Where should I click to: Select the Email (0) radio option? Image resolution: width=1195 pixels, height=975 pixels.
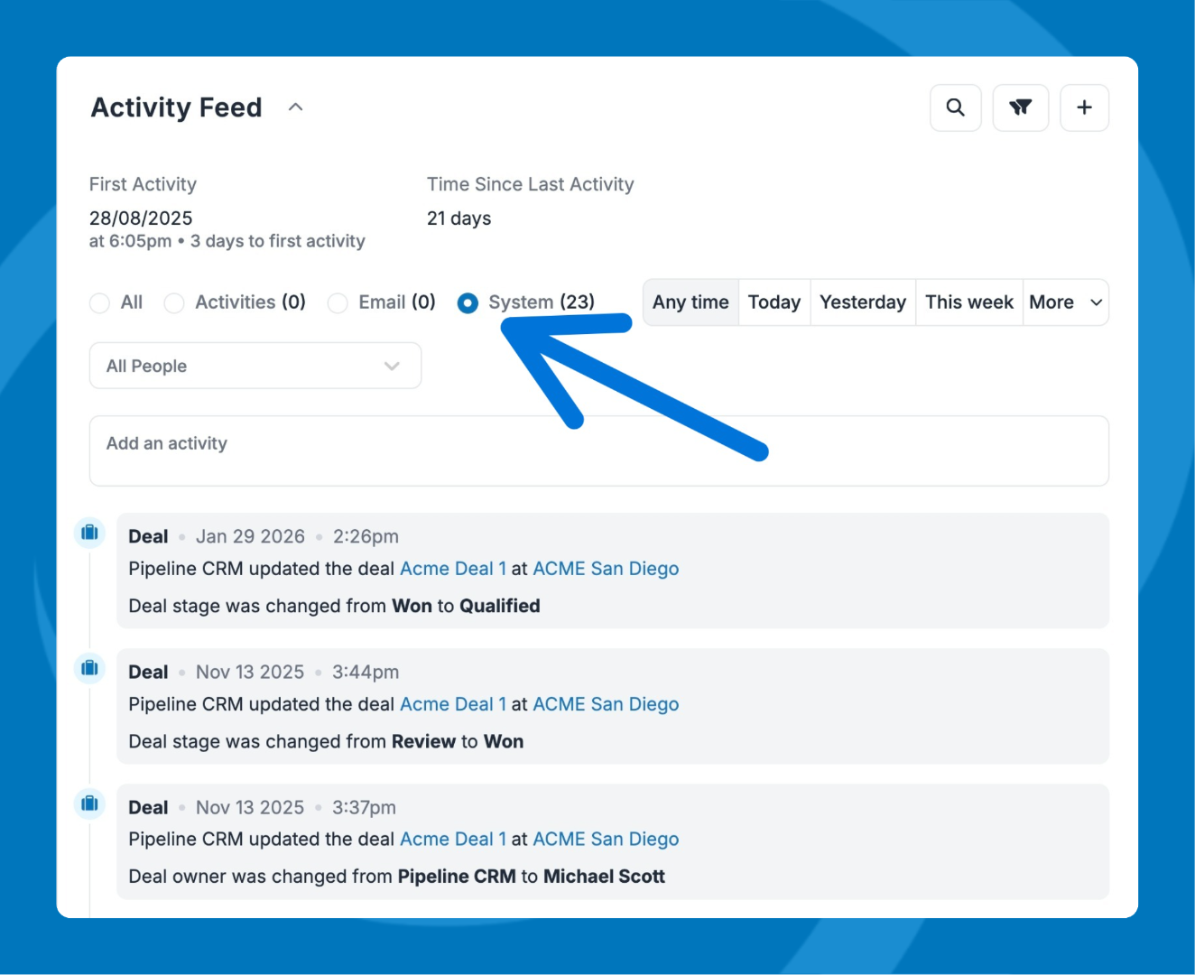click(338, 303)
